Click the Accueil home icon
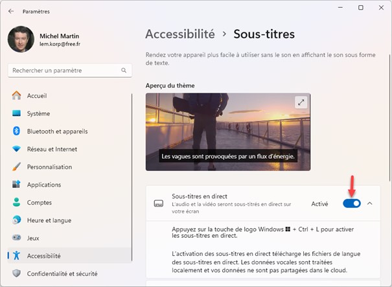Viewport: 392px width, 287px height. pyautogui.click(x=16, y=95)
